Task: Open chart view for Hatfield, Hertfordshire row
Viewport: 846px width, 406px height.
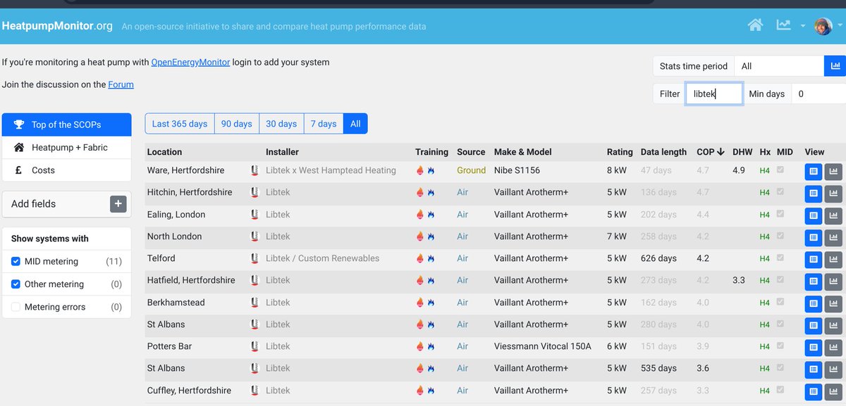Action: pyautogui.click(x=833, y=281)
